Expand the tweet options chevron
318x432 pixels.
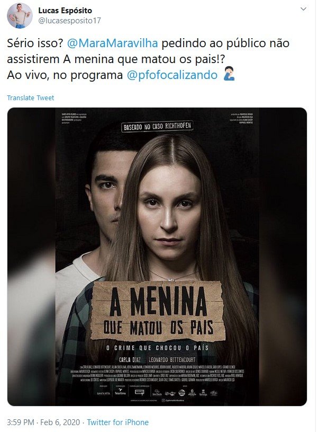[303, 9]
